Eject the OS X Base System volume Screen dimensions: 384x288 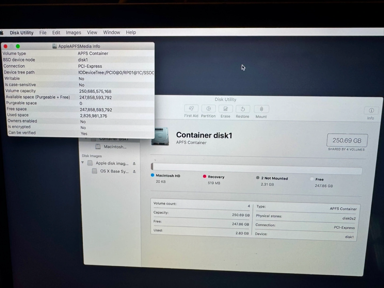click(134, 172)
